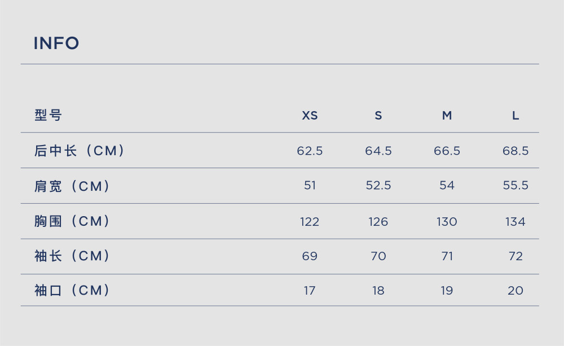The height and width of the screenshot is (346, 564).
Task: Click the 52.5 shoulder width value
Action: point(378,185)
